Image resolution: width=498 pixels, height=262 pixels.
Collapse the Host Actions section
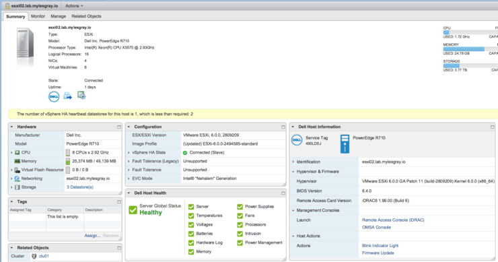(293, 236)
